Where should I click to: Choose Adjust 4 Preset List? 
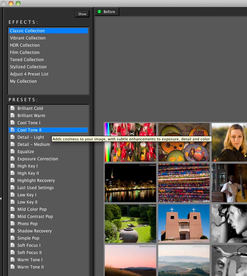pyautogui.click(x=48, y=74)
